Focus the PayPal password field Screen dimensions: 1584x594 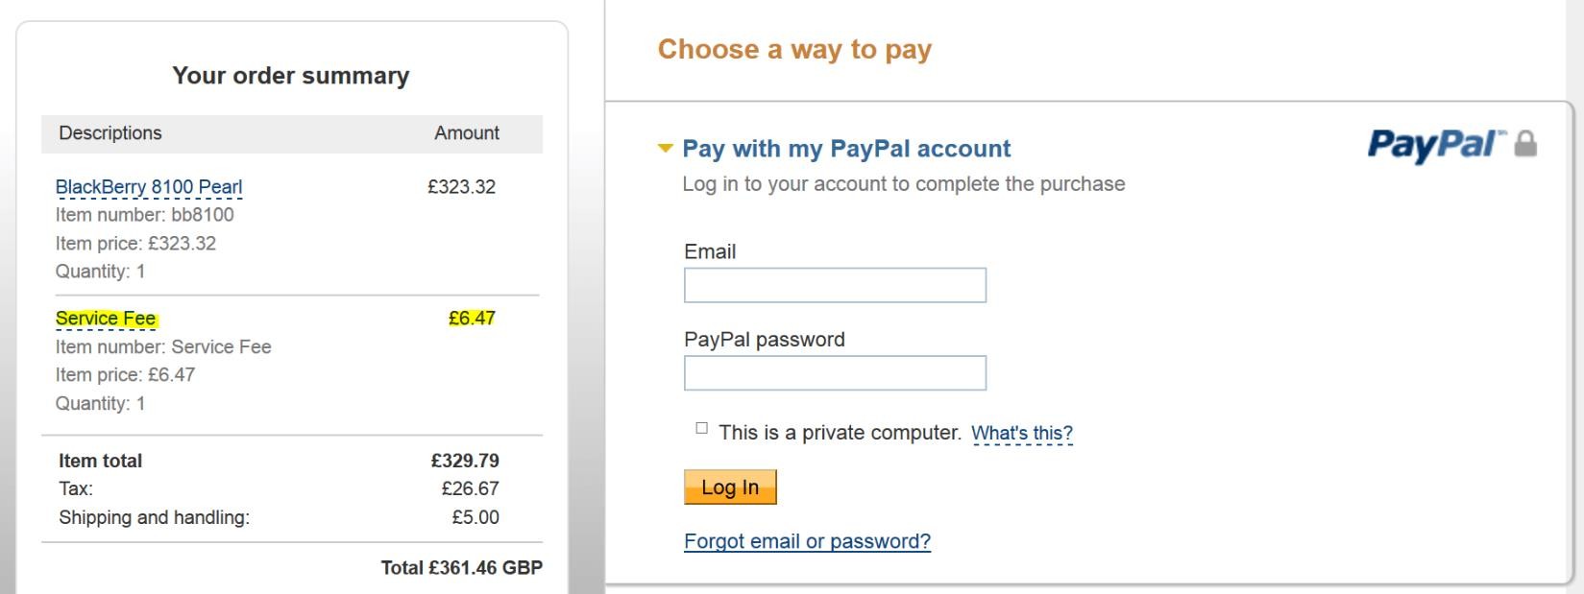coord(835,373)
